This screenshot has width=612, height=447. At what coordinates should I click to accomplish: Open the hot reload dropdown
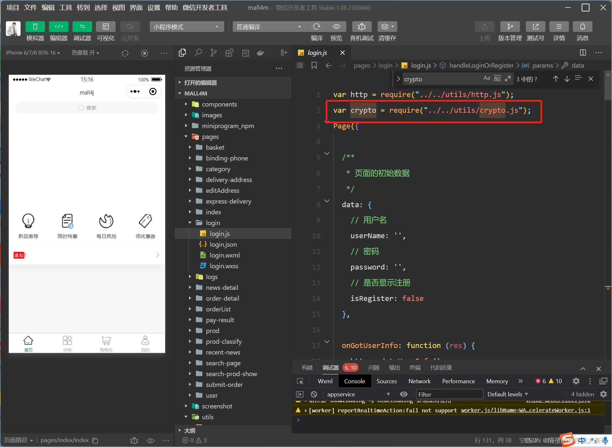[x=85, y=53]
